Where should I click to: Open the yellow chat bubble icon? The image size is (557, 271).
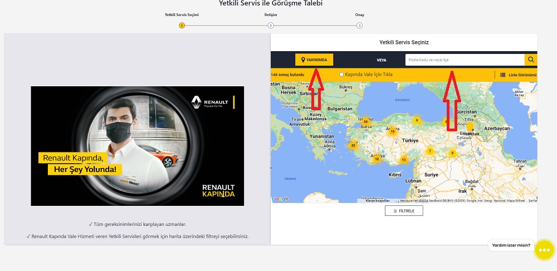click(544, 250)
